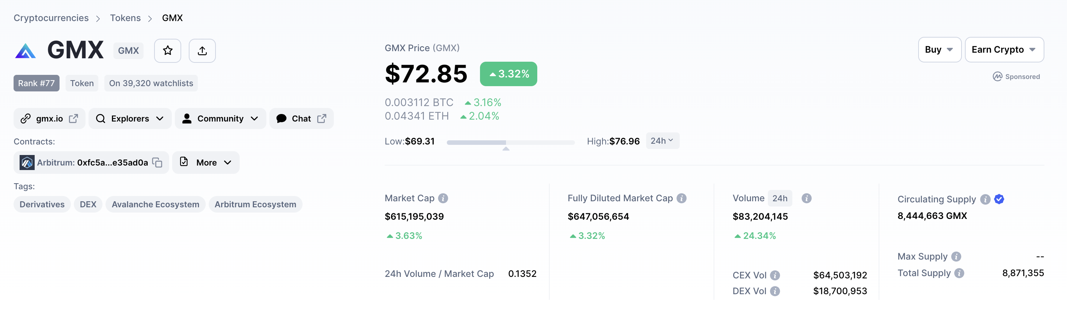Screen dimensions: 1067x313
Task: Click the share upload icon
Action: 202,50
